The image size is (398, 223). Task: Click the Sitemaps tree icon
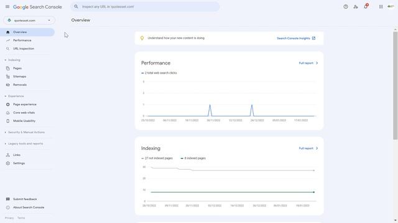pyautogui.click(x=8, y=76)
